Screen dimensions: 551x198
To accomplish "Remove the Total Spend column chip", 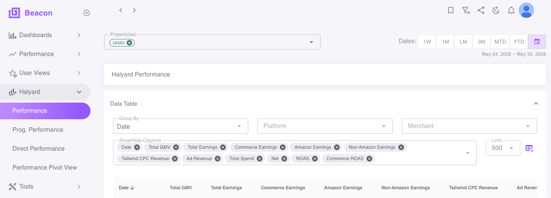I will pyautogui.click(x=260, y=159).
